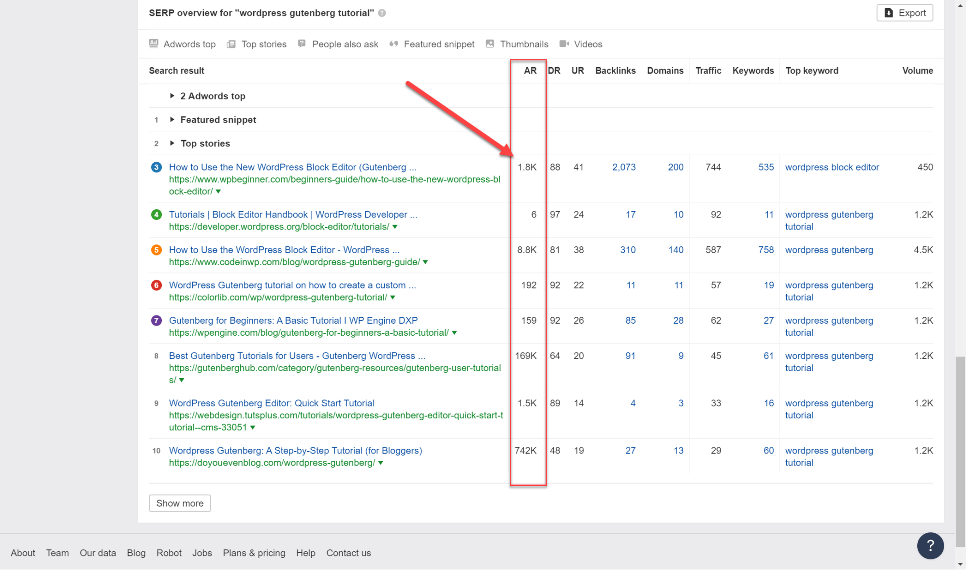Click the Traffic column header

(x=708, y=71)
